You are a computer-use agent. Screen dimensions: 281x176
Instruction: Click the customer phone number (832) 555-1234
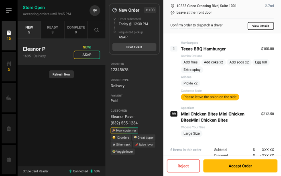tap(124, 123)
